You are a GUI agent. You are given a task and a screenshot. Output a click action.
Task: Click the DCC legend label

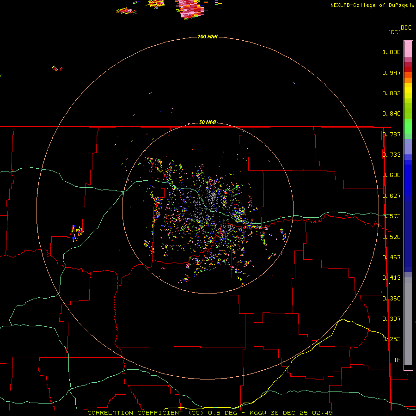point(406,28)
